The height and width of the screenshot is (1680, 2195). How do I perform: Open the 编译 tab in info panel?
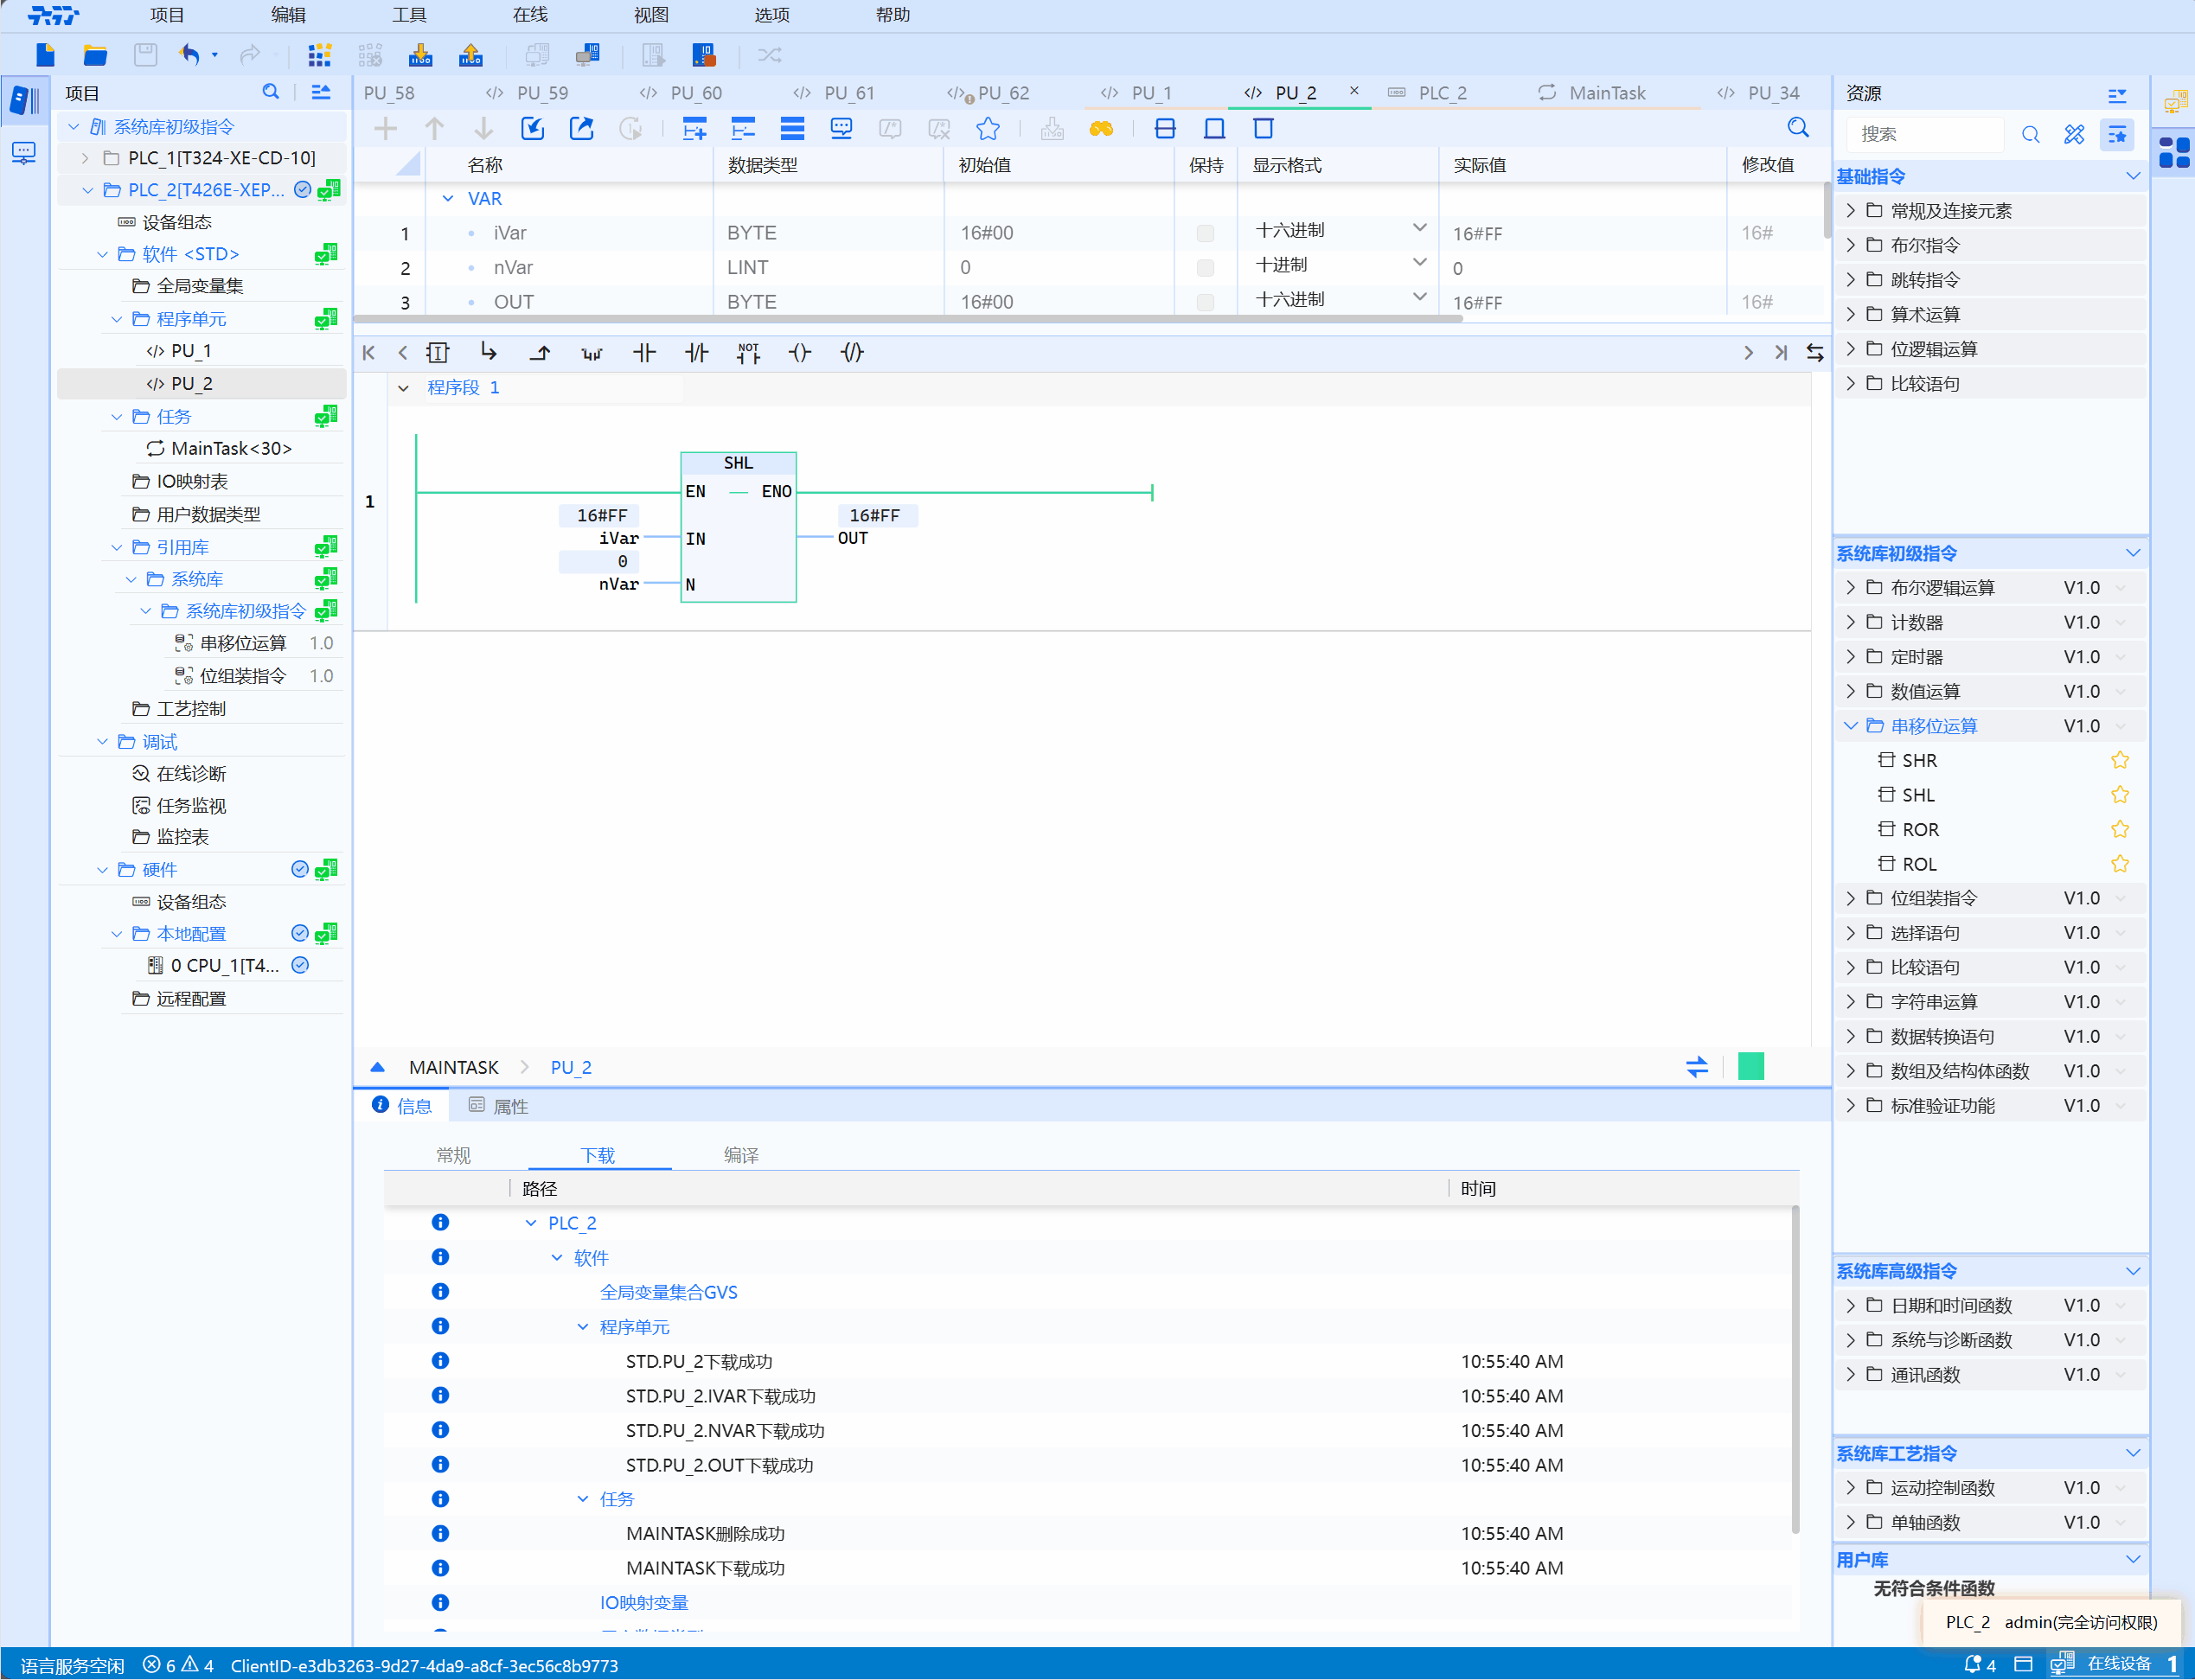pos(741,1155)
